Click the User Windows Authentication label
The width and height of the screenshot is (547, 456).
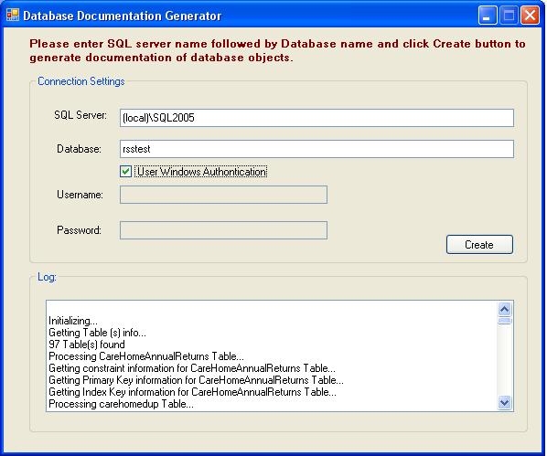201,172
